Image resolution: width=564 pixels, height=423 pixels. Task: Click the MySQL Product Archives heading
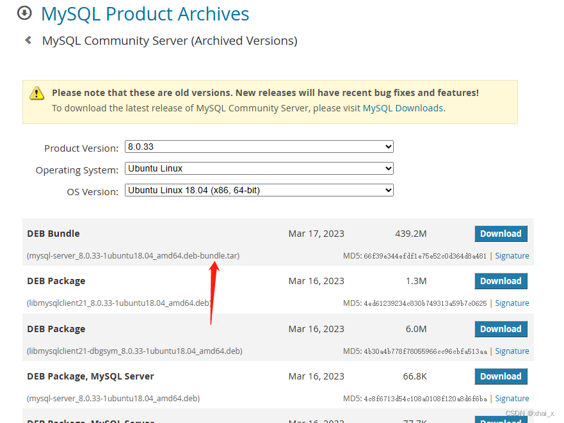click(x=145, y=13)
